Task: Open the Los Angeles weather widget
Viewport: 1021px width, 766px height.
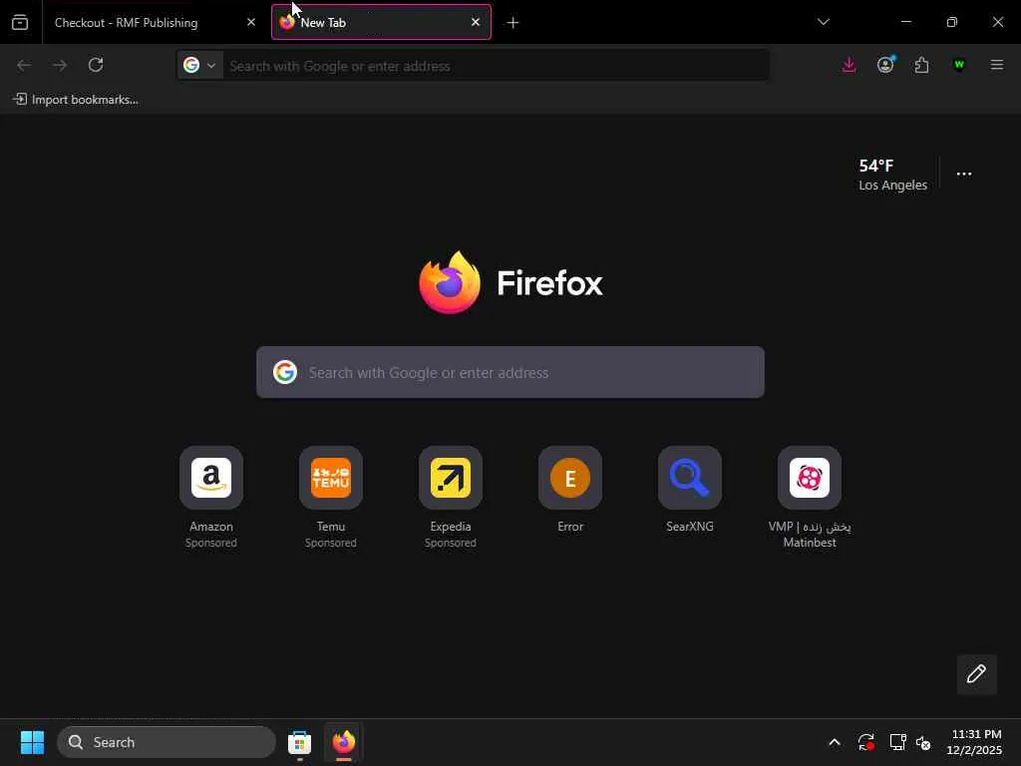Action: 892,175
